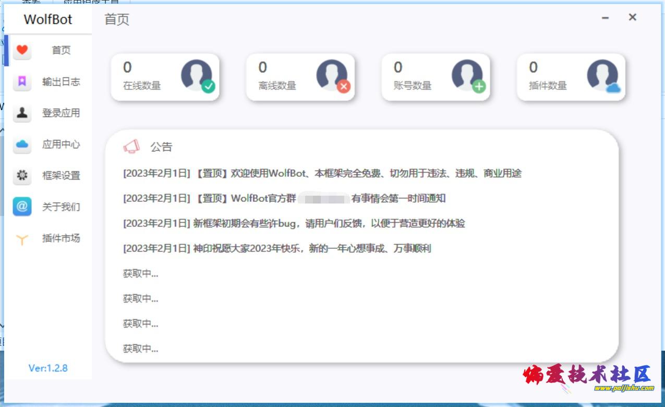
Task: Open 框架设置 settings page
Action: click(48, 175)
